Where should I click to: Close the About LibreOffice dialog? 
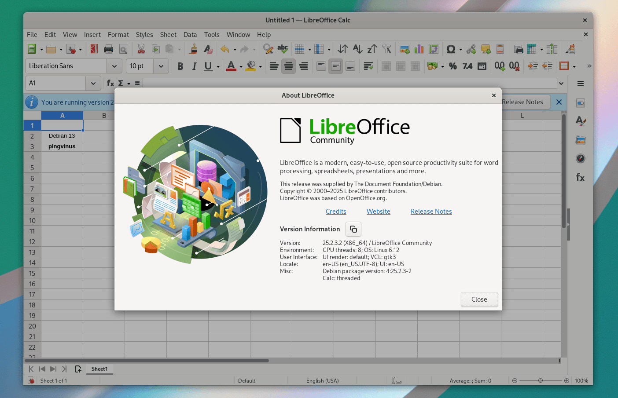pos(479,299)
